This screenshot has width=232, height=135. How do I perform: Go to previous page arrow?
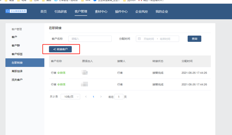pyautogui.click(x=86, y=97)
